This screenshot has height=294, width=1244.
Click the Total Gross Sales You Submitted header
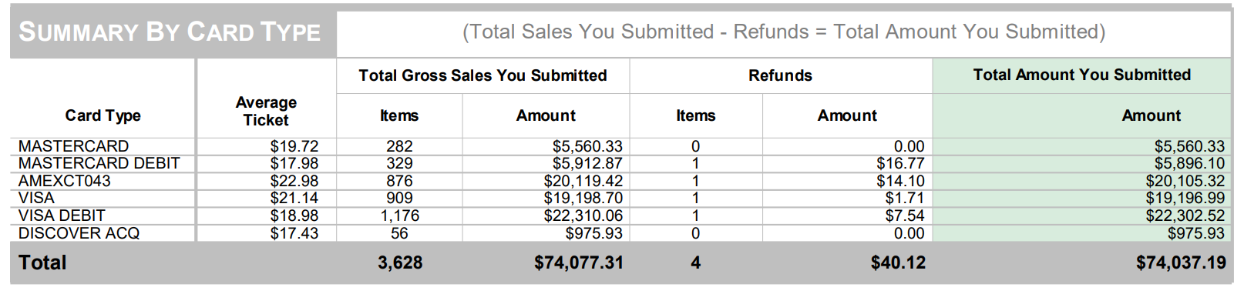(x=482, y=75)
